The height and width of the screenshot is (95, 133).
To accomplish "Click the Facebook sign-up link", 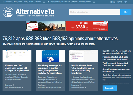I will tap(61, 44).
